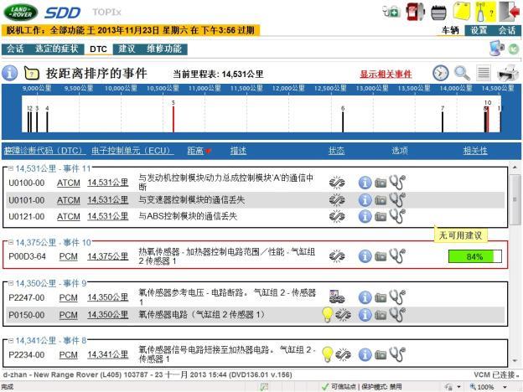Click camera icon for U0101-00 row

[381, 200]
